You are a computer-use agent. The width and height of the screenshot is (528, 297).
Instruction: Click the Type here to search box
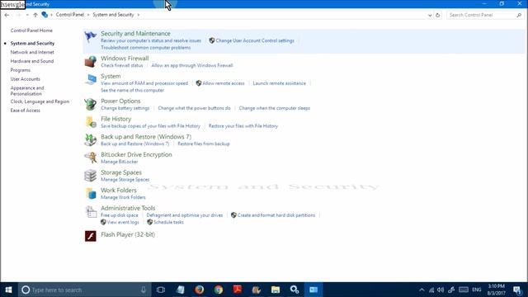(85, 290)
